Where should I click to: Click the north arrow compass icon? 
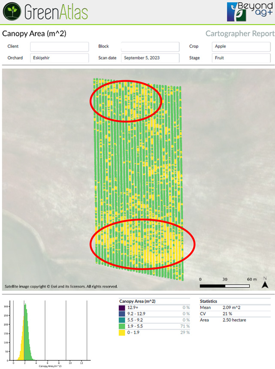coord(265,283)
